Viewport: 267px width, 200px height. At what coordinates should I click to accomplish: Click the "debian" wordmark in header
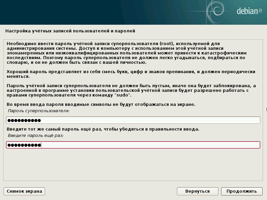248,11
